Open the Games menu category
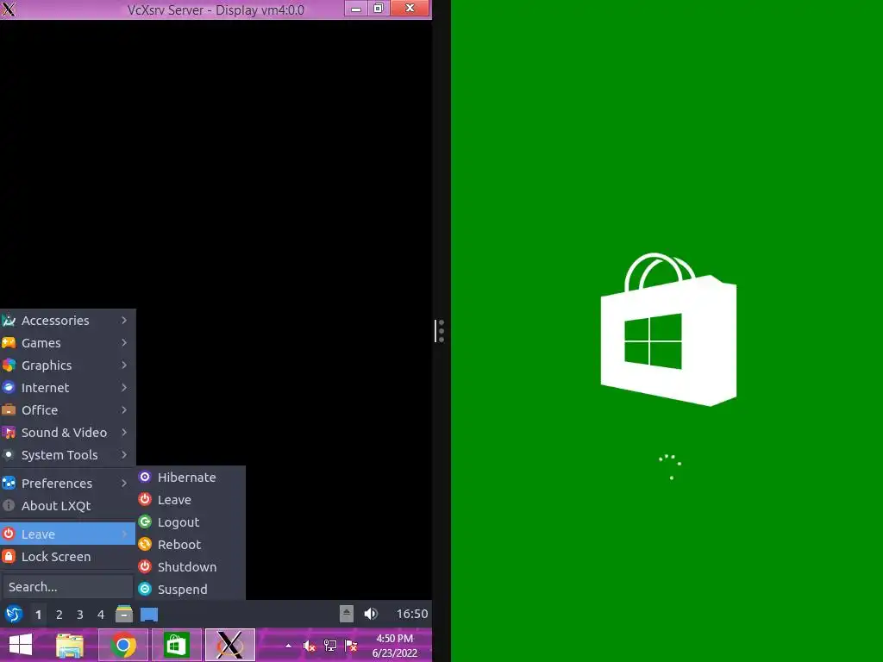Screen dimensions: 883x662 click(67, 343)
